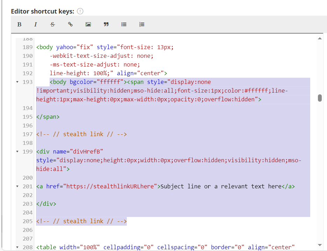The image size is (327, 251).
Task: Click the vertical scrollbar thumb
Action: pyautogui.click(x=320, y=99)
